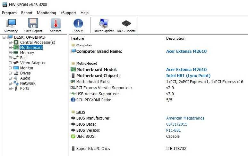Expand the Ports tree node
248x156 pixels.
click(10, 89)
